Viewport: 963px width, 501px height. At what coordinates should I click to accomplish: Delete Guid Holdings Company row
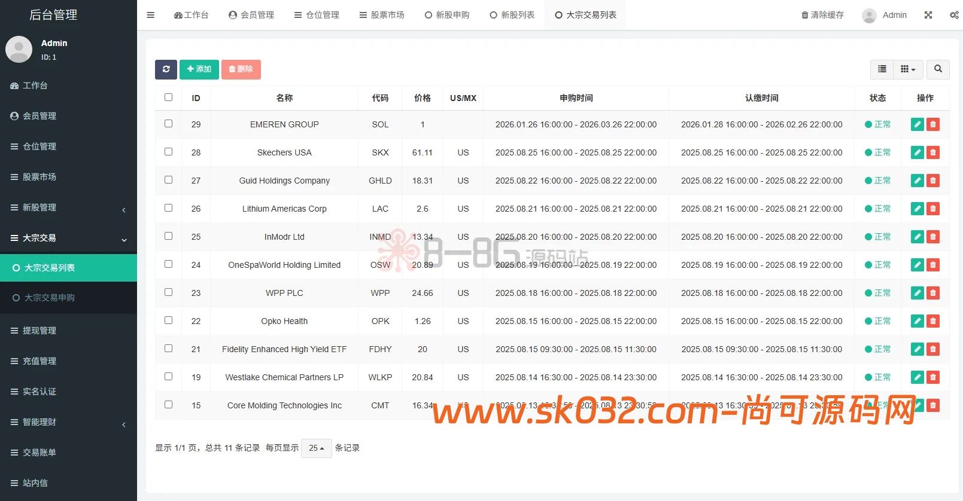click(x=933, y=181)
